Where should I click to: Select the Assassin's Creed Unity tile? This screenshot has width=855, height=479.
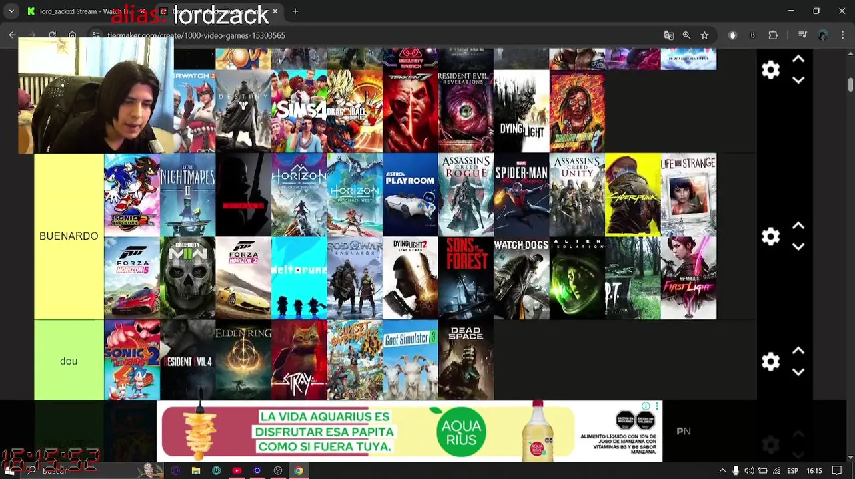577,195
